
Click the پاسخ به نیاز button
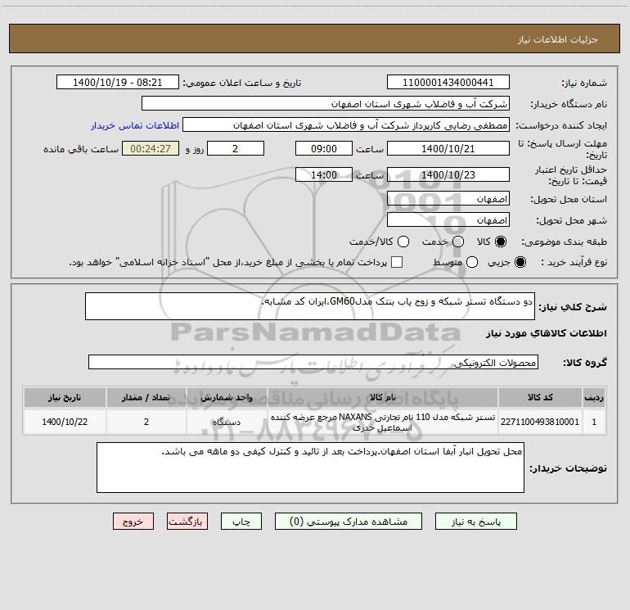point(475,521)
